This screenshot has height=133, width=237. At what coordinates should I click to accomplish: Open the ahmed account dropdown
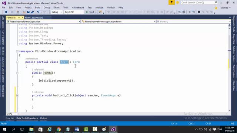point(226,8)
